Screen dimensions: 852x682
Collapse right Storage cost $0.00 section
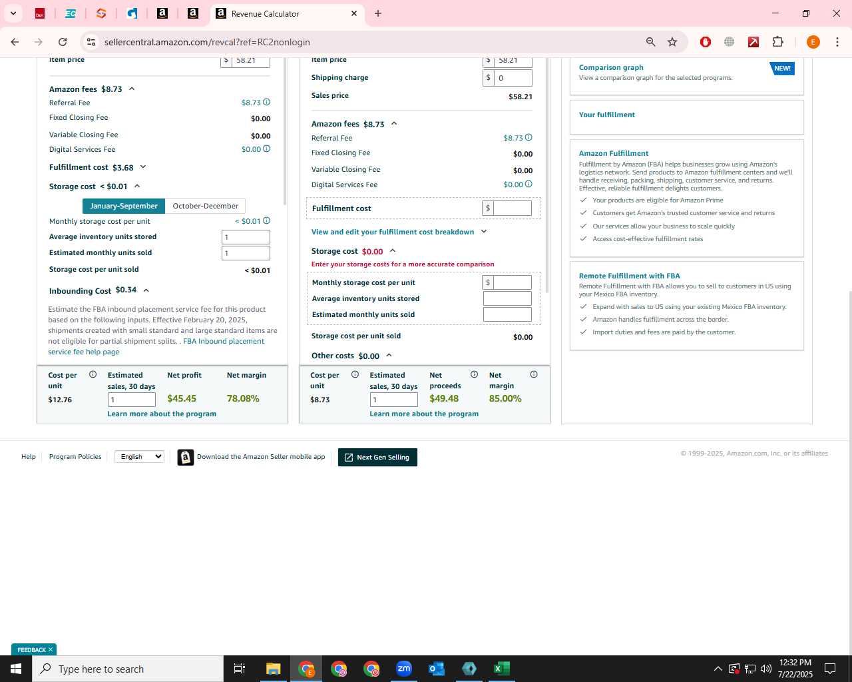coord(393,251)
